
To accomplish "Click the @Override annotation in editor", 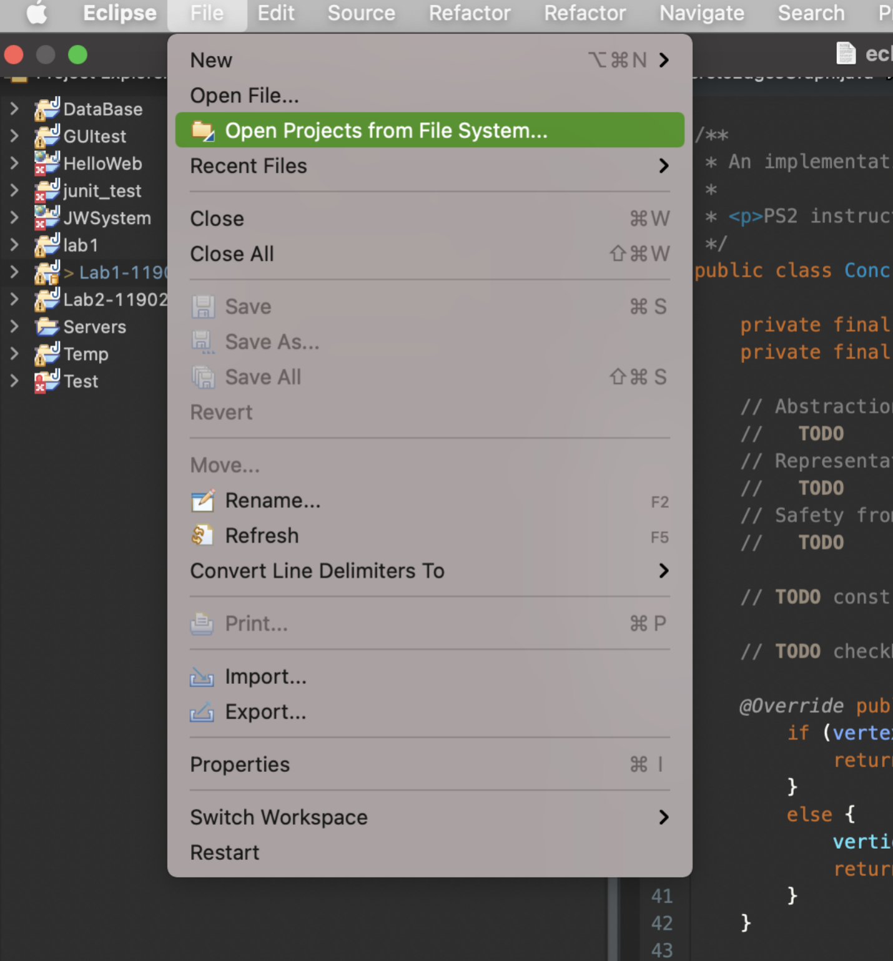I will [x=791, y=706].
